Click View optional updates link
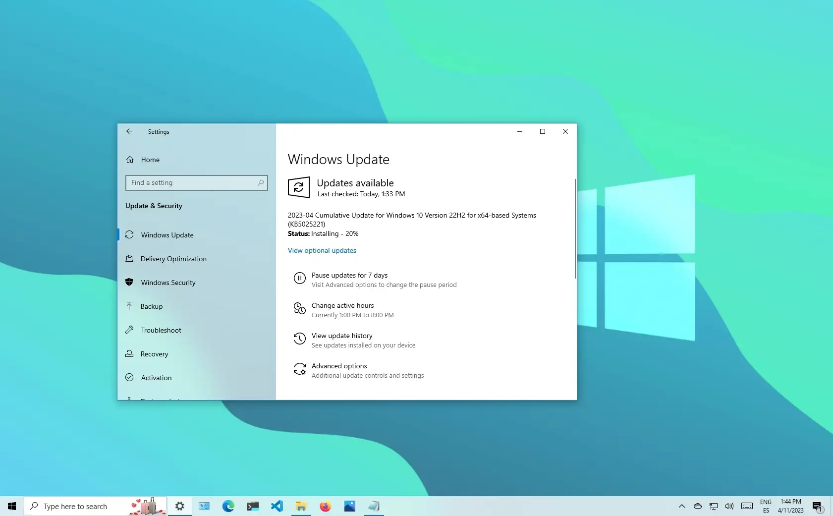Screen dimensions: 833x516 (322, 250)
